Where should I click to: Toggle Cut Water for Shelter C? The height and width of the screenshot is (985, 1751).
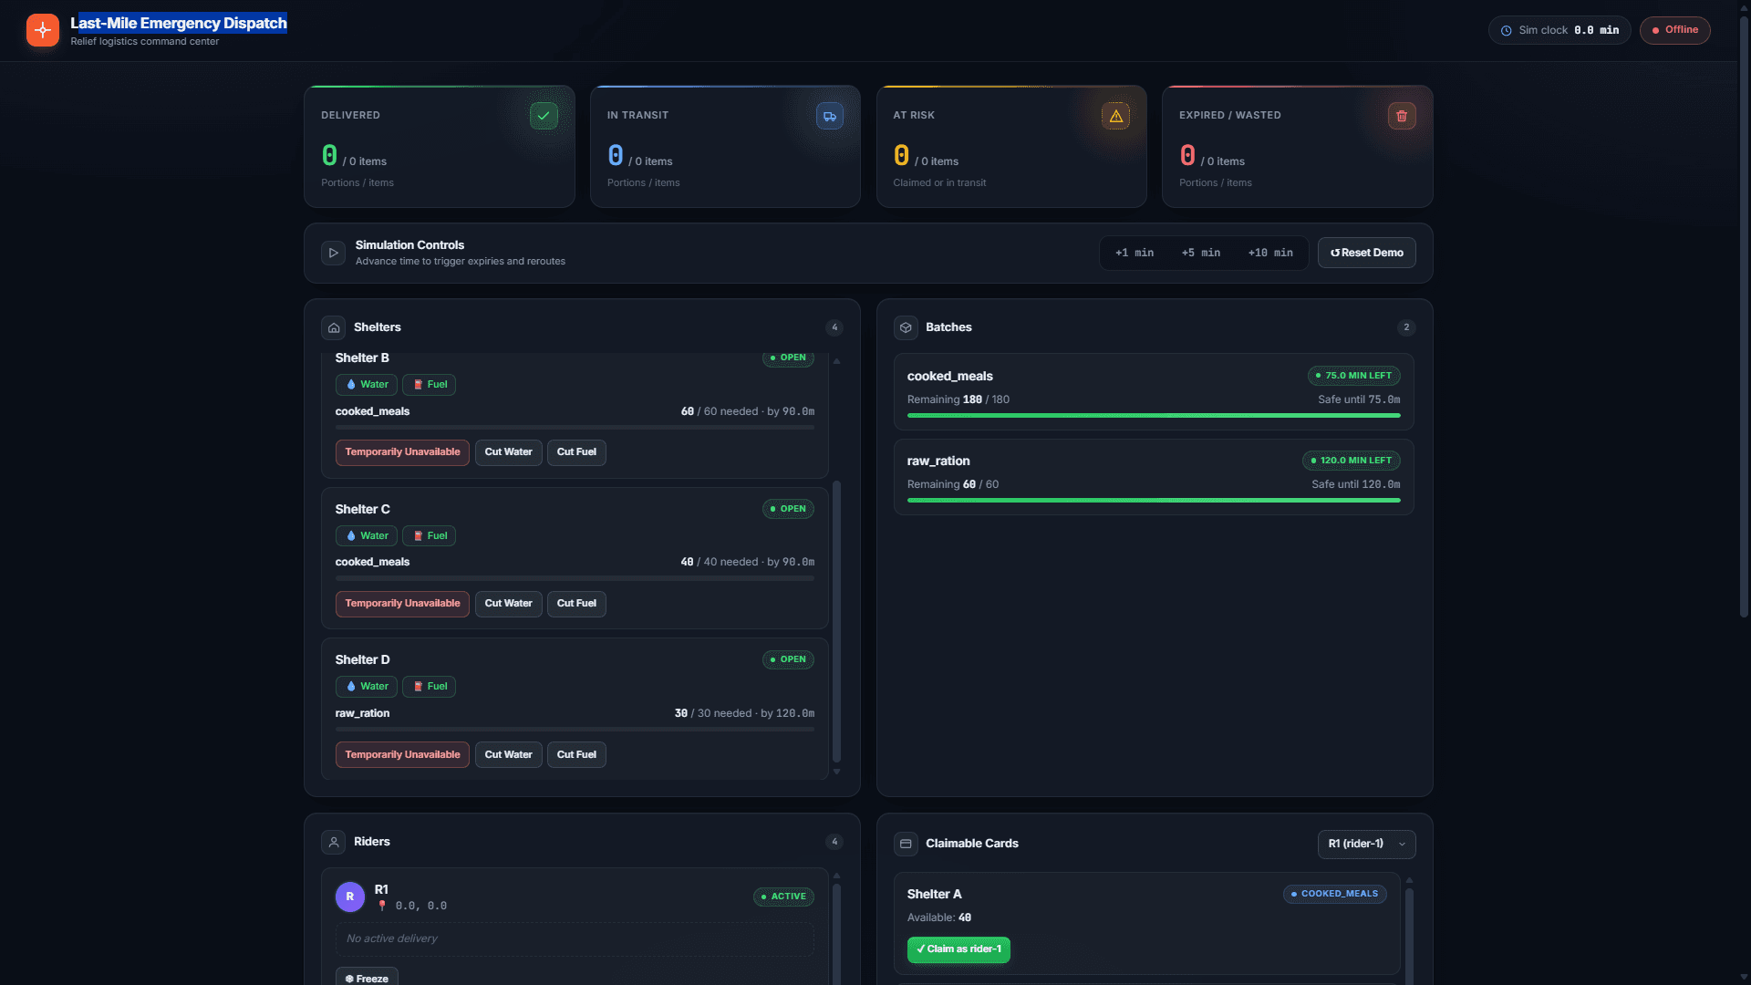508,604
